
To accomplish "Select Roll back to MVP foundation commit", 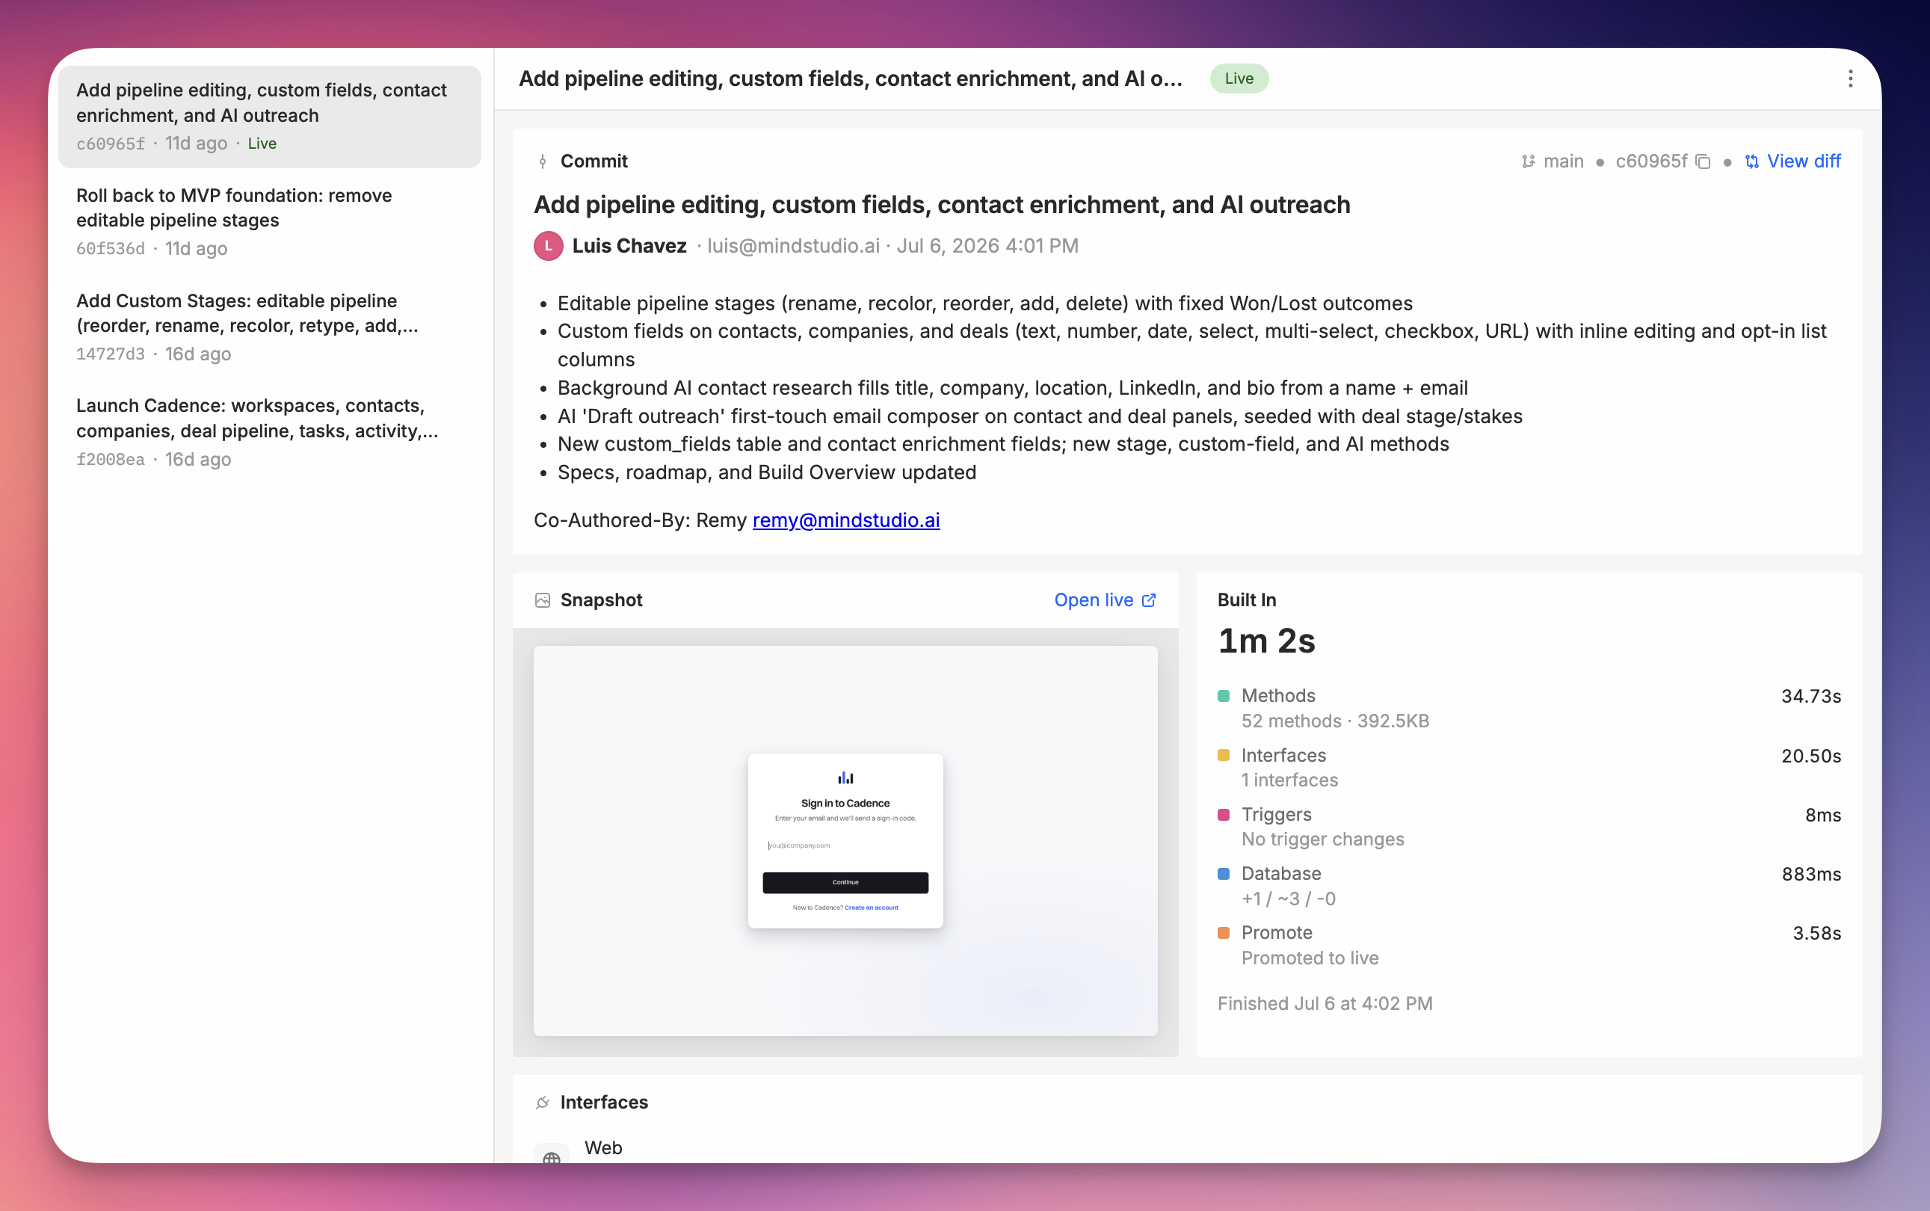I will click(x=270, y=222).
